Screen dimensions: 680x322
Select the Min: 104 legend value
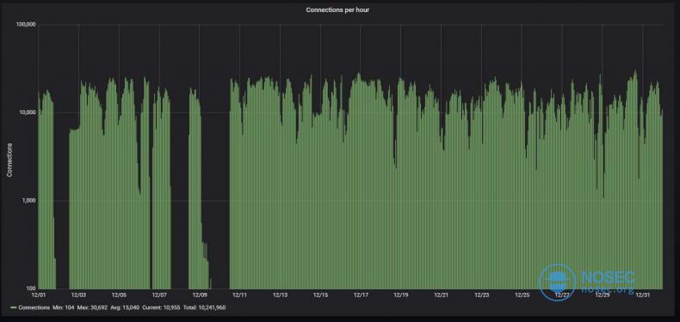(x=64, y=307)
